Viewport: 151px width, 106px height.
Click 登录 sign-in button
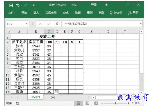pos(94,5)
